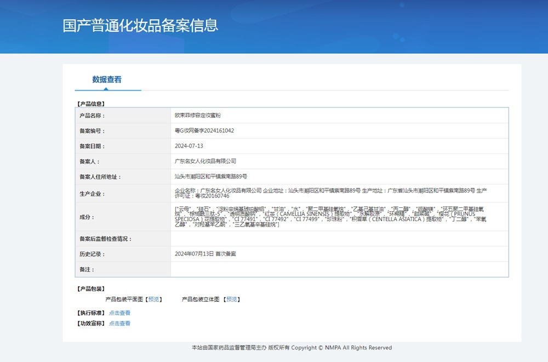The image size is (548, 362).
Task: Preview the 产品包装平面图 image
Action: pyautogui.click(x=154, y=299)
